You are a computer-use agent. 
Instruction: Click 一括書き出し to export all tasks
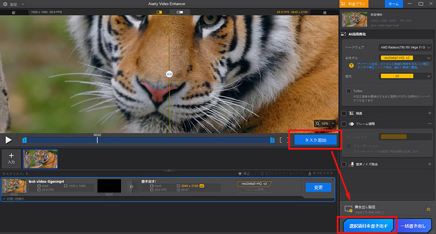coord(413,226)
